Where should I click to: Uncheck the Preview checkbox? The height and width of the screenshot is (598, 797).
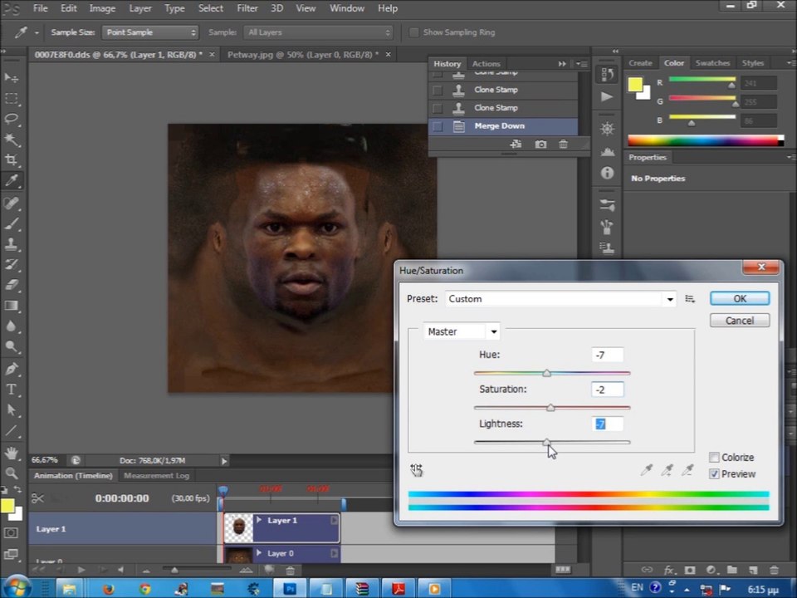(714, 474)
